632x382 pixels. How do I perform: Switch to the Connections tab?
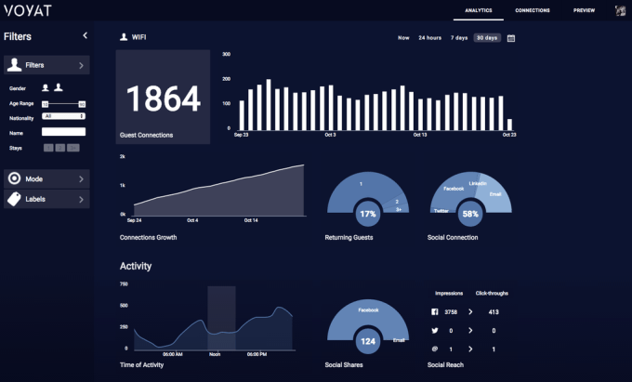[533, 10]
